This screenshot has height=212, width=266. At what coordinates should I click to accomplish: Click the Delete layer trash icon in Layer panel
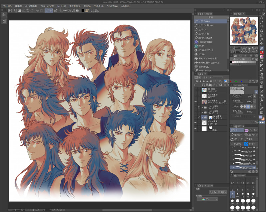[x=228, y=85]
